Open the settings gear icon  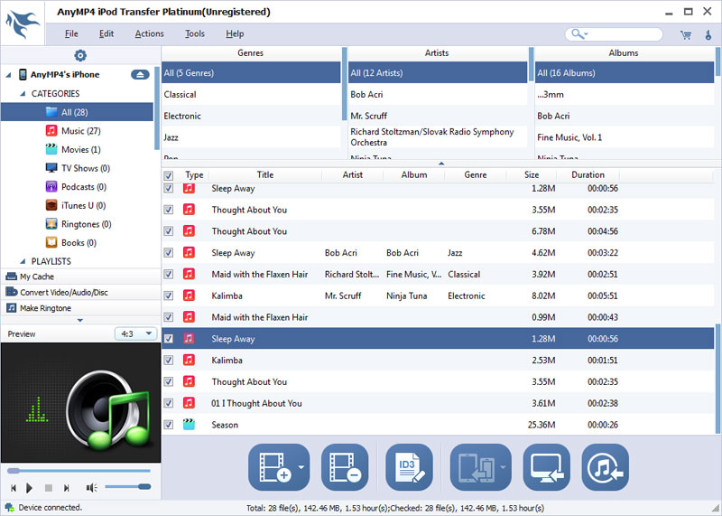(x=80, y=55)
